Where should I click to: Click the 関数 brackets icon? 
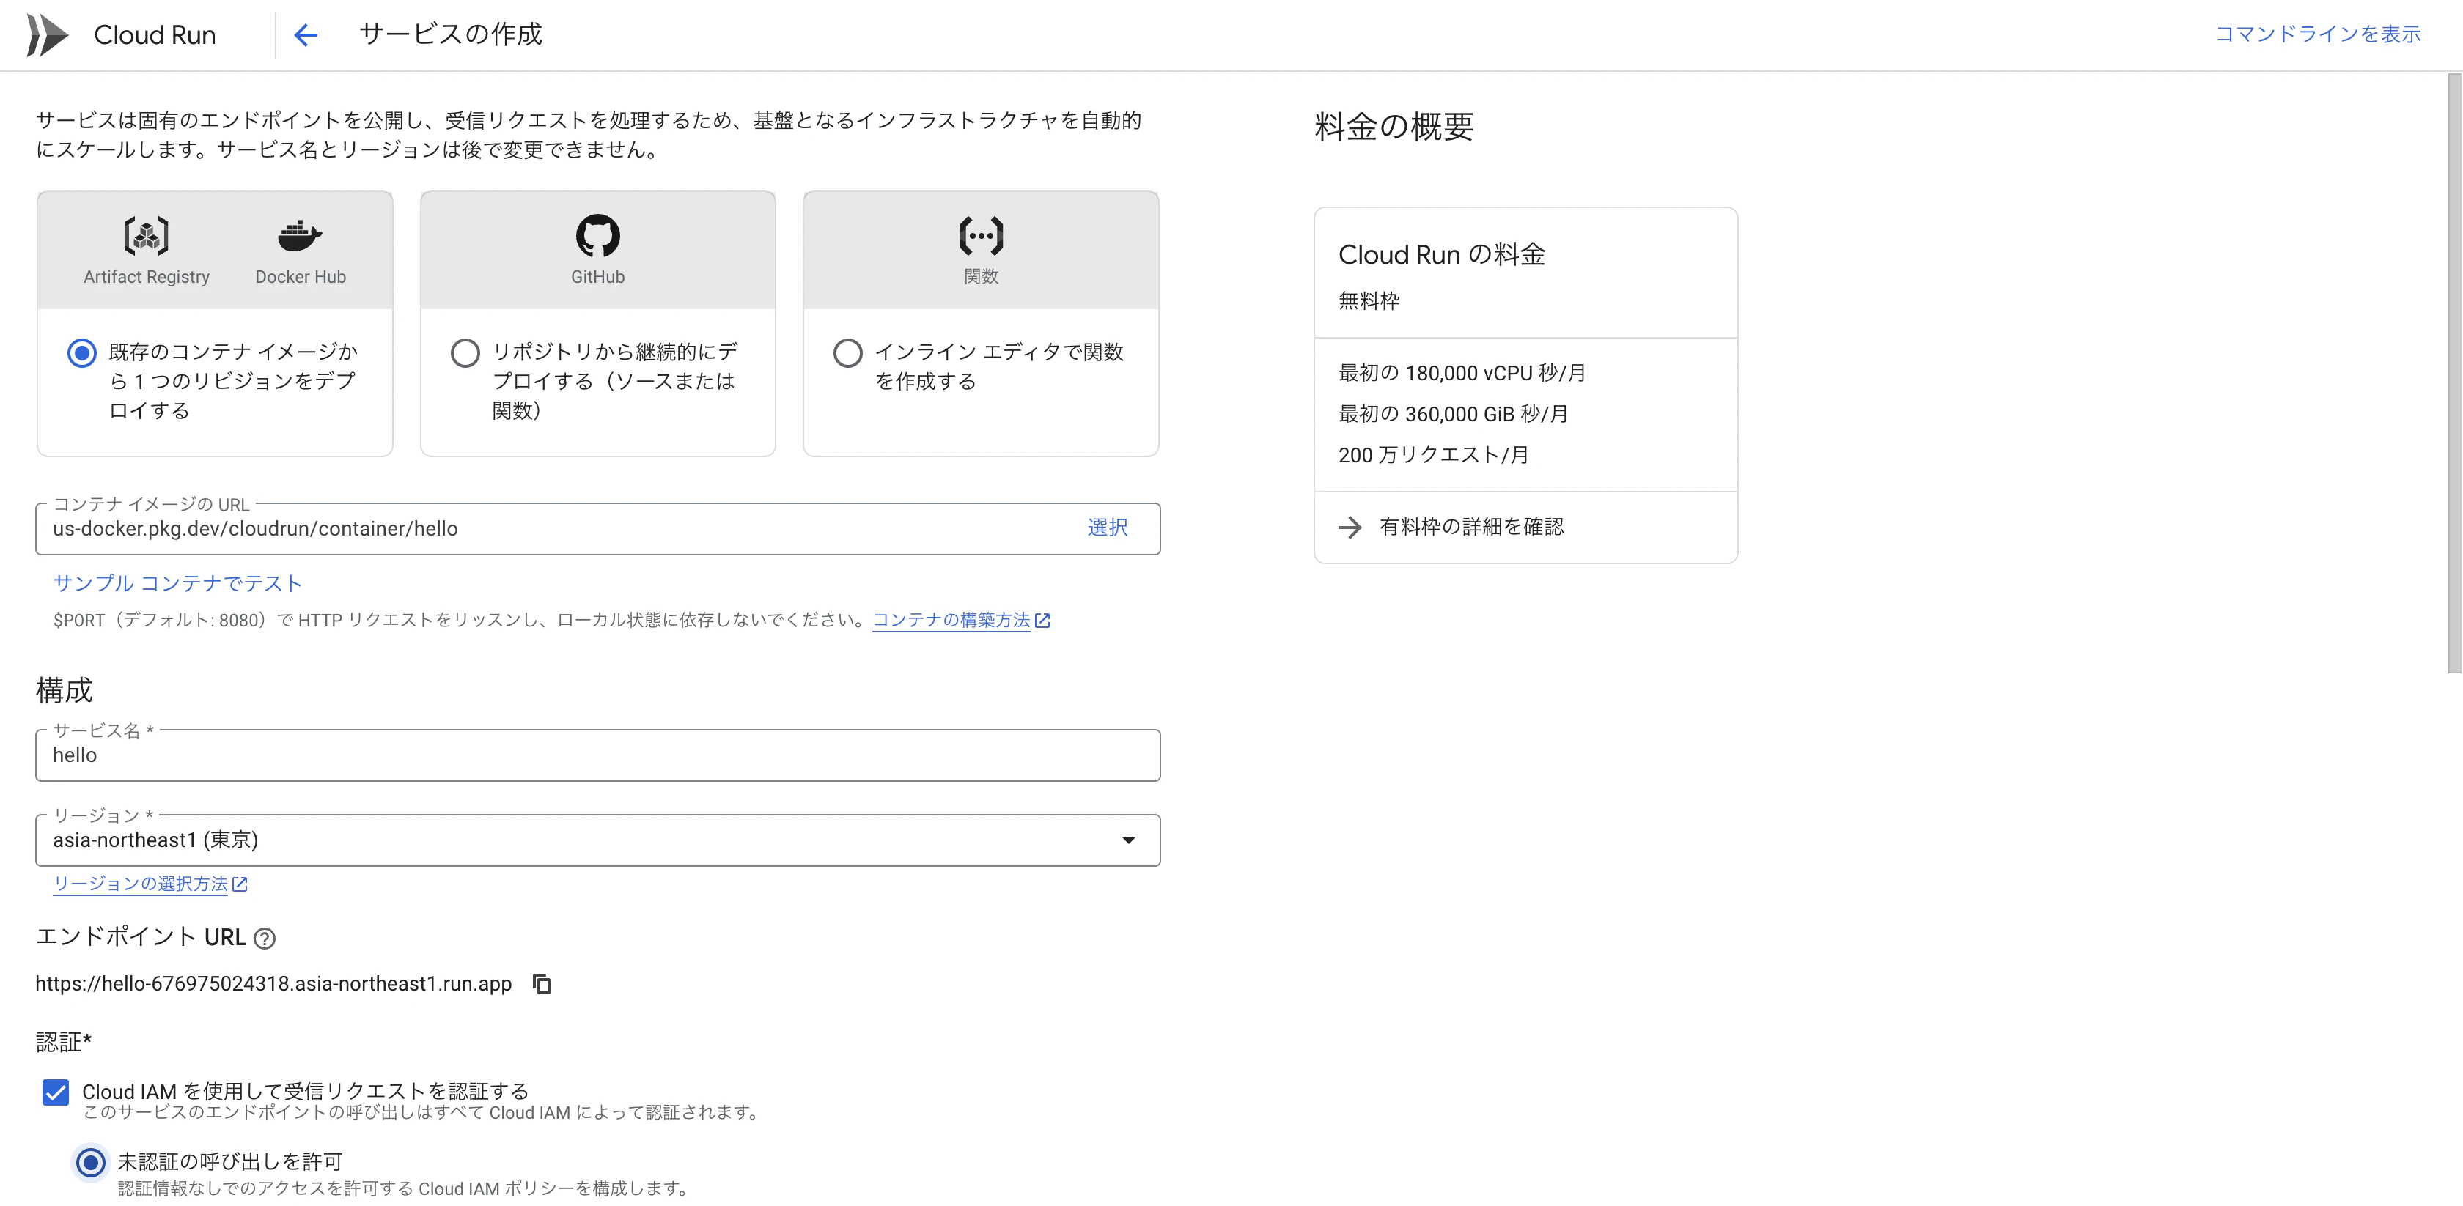(981, 235)
